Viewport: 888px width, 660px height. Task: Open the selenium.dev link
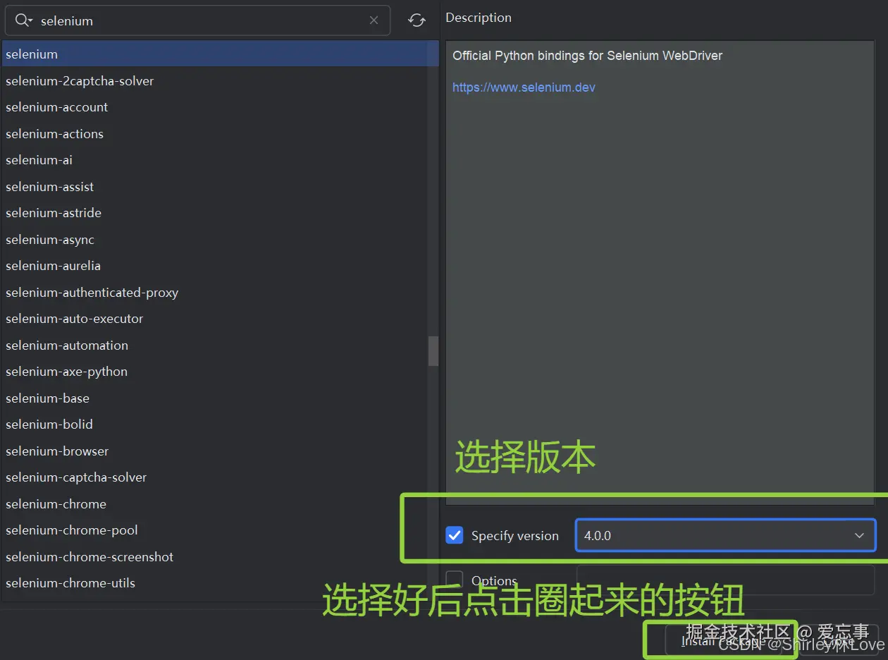tap(524, 87)
